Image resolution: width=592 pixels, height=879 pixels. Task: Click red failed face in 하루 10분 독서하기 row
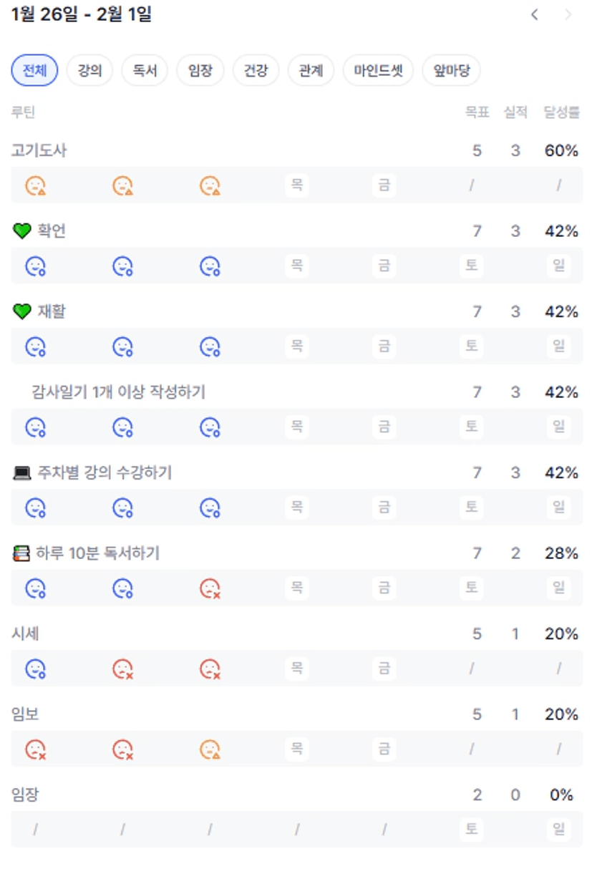coord(210,588)
